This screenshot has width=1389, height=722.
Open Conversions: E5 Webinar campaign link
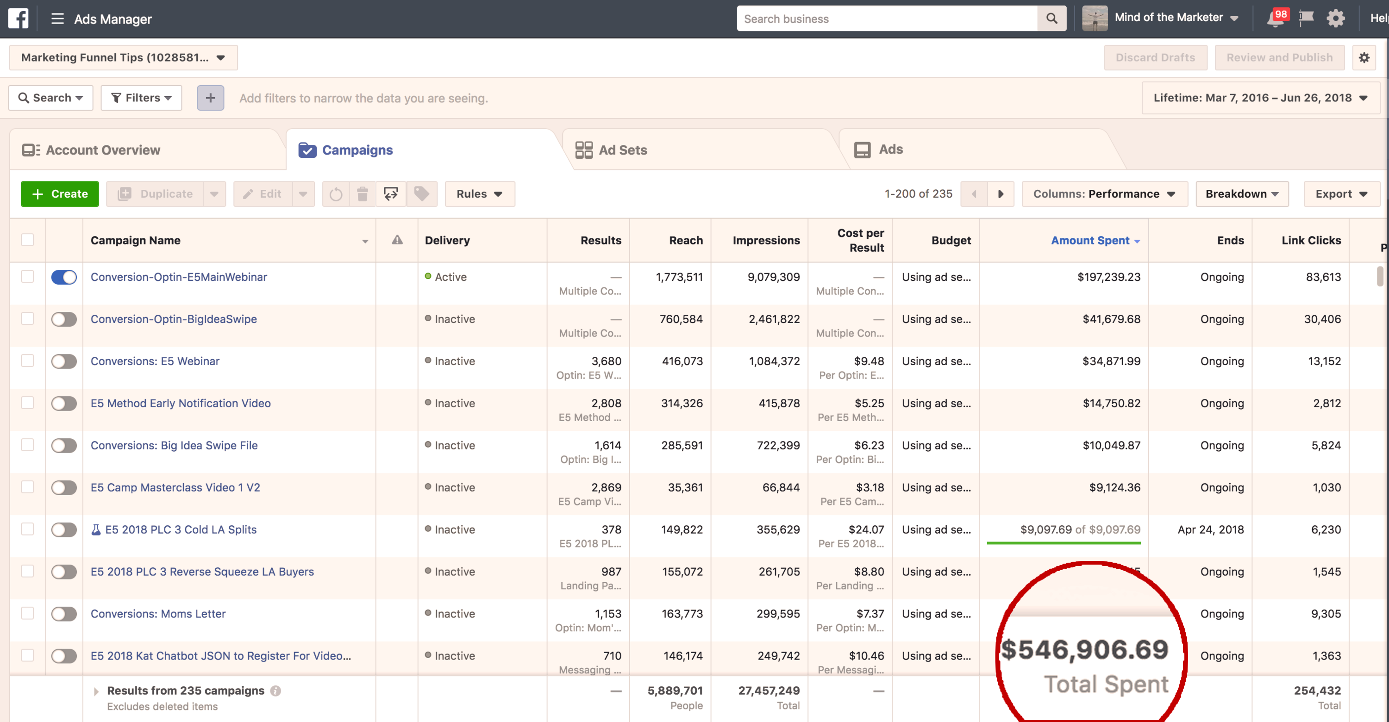tap(155, 361)
